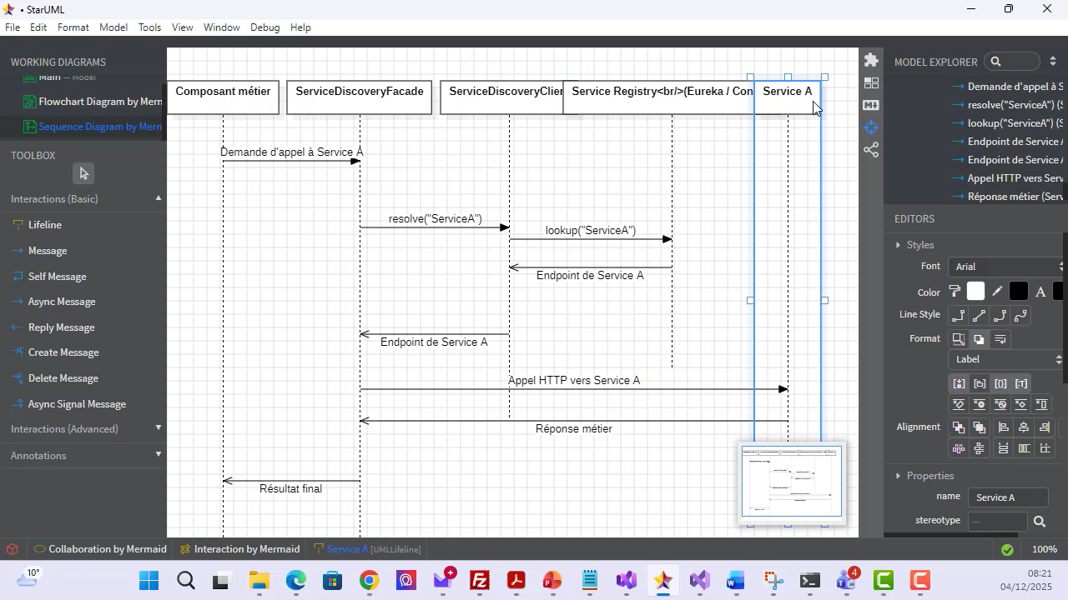Click the stereotype search button
This screenshot has height=600, width=1068.
click(1040, 520)
